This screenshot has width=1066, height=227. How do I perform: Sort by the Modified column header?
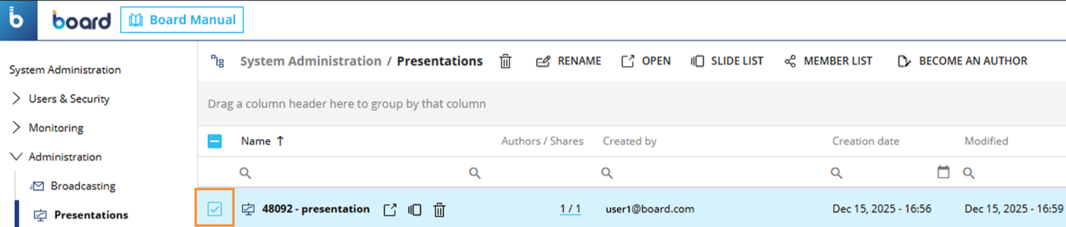(x=986, y=141)
